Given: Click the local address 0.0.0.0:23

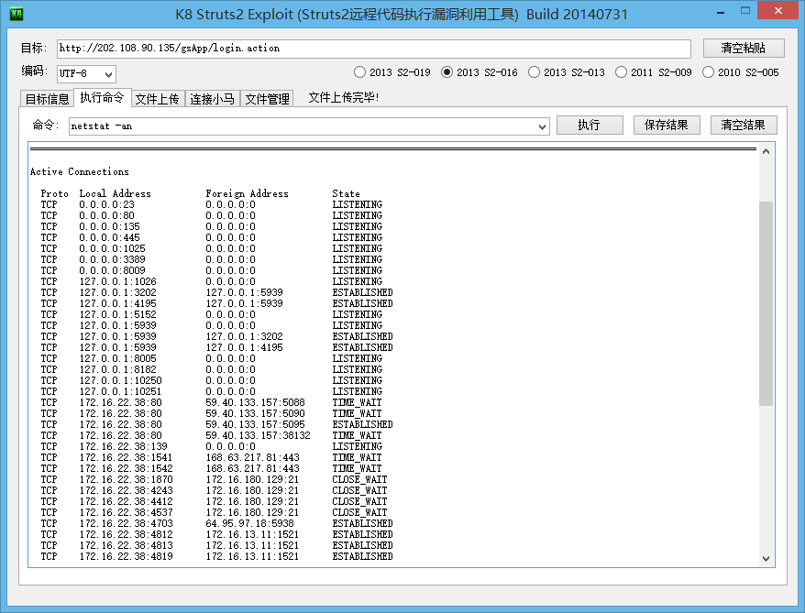Looking at the screenshot, I should click(x=106, y=204).
